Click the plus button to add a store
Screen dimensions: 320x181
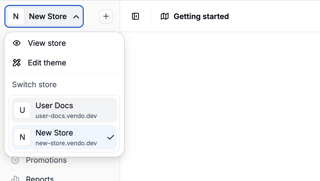click(x=106, y=16)
